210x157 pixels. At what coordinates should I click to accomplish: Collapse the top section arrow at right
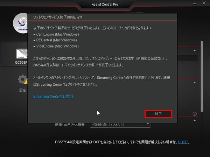click(195, 50)
